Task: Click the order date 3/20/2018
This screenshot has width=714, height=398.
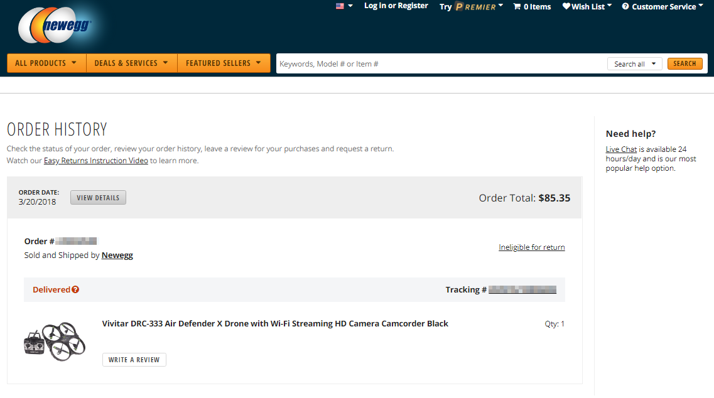Action: pyautogui.click(x=37, y=202)
